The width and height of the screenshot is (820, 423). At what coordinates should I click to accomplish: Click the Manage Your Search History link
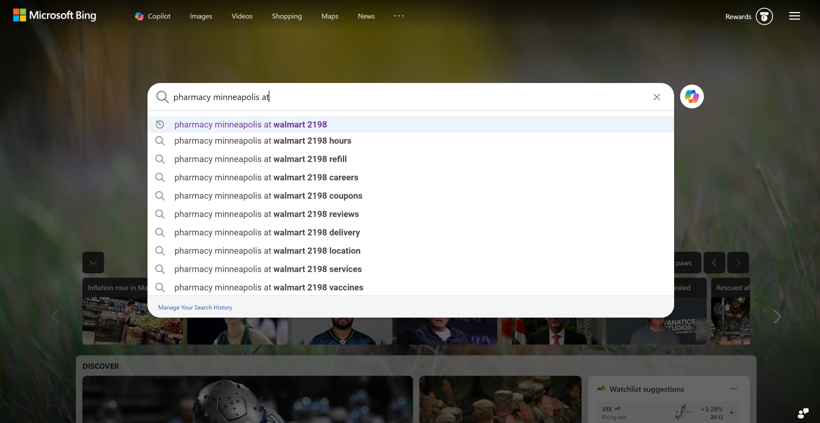point(195,307)
